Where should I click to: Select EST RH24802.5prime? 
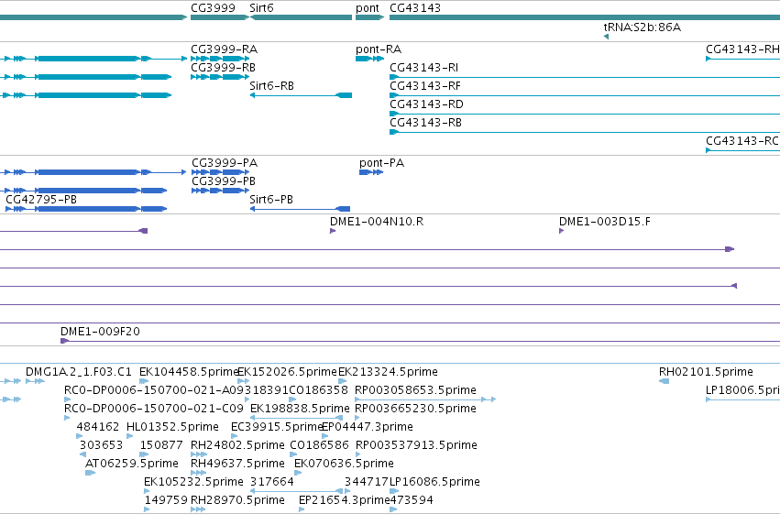237,445
